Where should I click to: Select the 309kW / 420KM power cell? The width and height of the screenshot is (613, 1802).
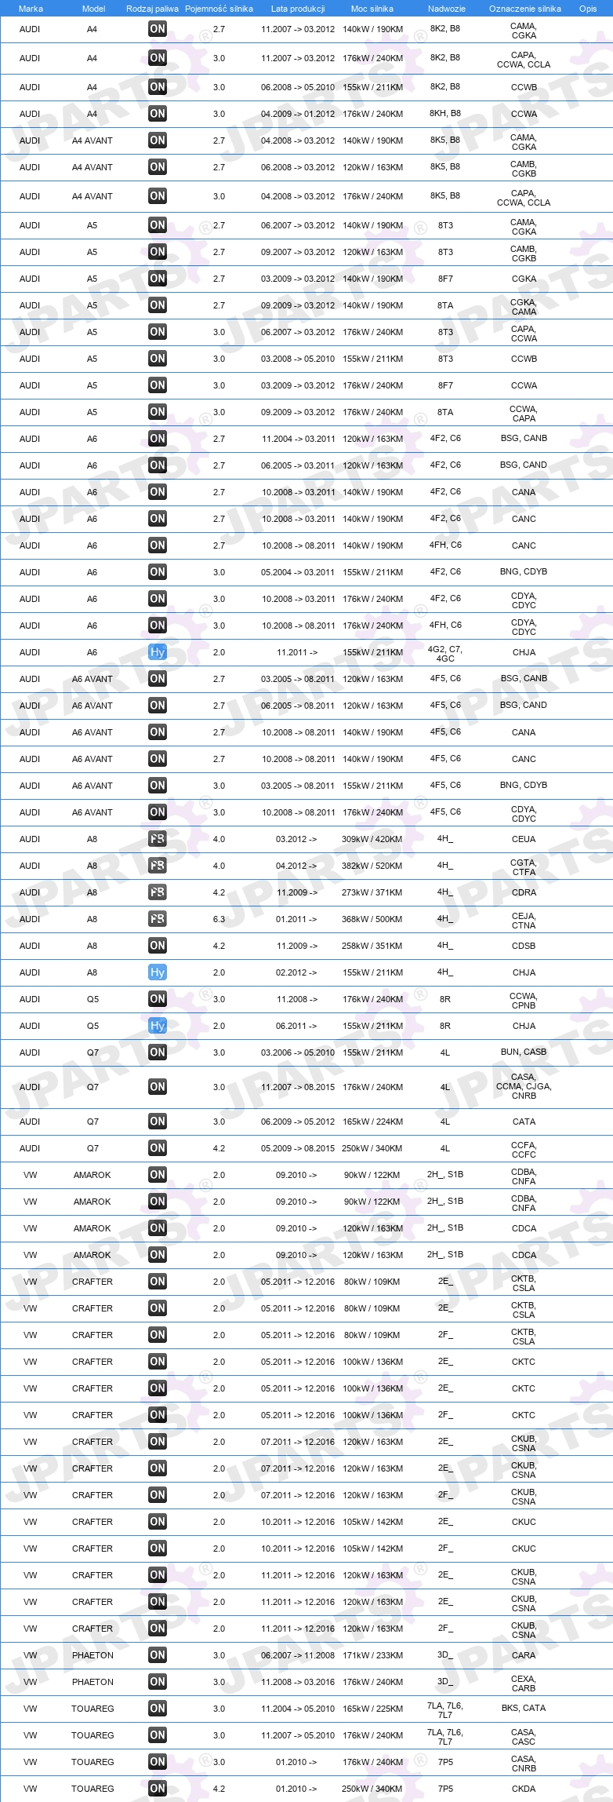372,839
